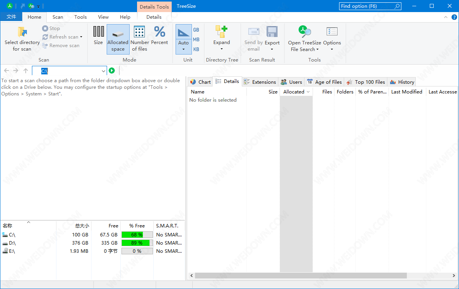
Task: Open the Chart panel tab
Action: [x=200, y=82]
